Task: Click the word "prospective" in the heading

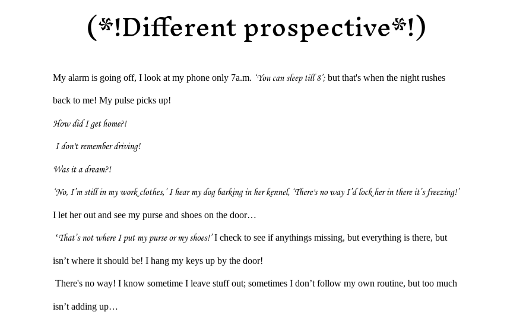Action: [317, 28]
